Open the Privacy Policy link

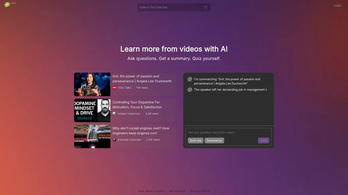200,191
